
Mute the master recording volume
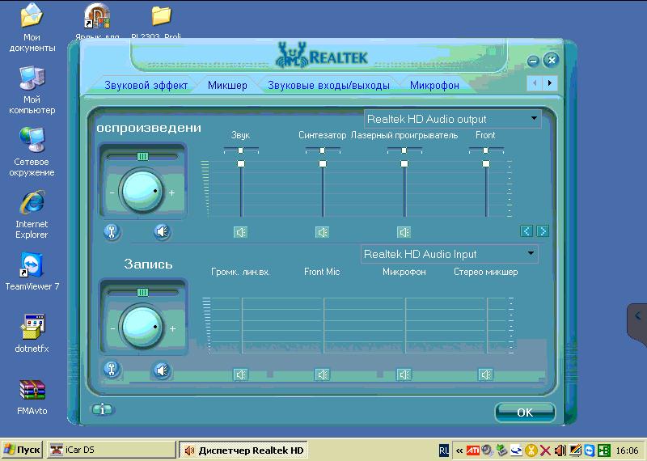[x=163, y=370]
